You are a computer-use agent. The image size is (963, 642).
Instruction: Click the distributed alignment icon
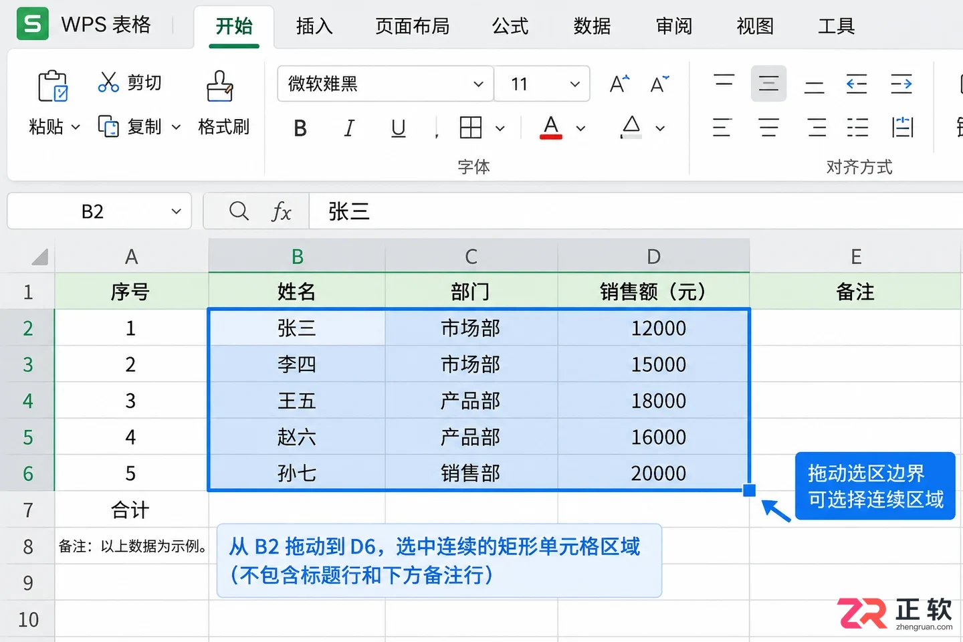tap(903, 127)
